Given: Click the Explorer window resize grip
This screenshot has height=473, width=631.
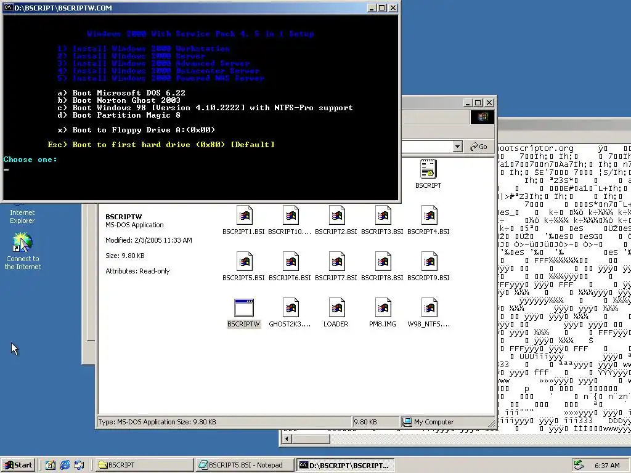Looking at the screenshot, I should pos(491,422).
